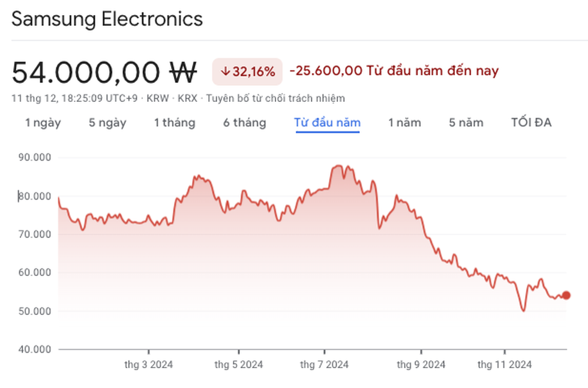
Task: Click the "thg 11 2024" axis label
Action: [x=504, y=365]
